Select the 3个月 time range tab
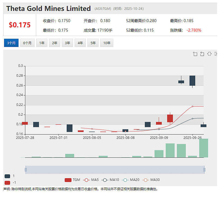Image resolution: width=220 pixels, height=197 pixels. click(11, 43)
